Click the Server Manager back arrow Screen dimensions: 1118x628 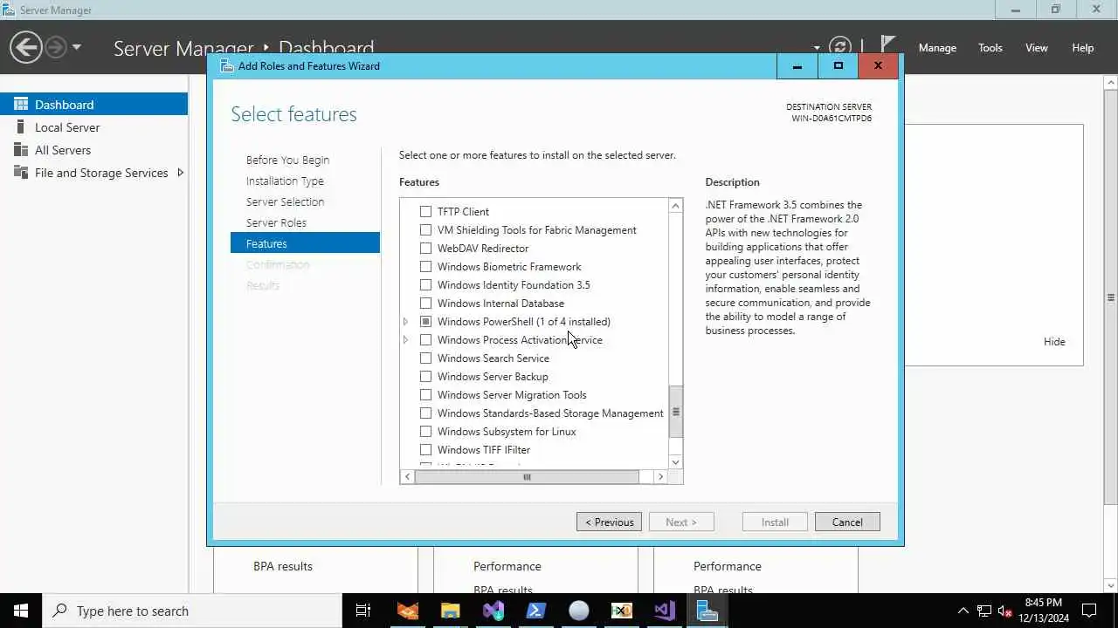tap(26, 47)
